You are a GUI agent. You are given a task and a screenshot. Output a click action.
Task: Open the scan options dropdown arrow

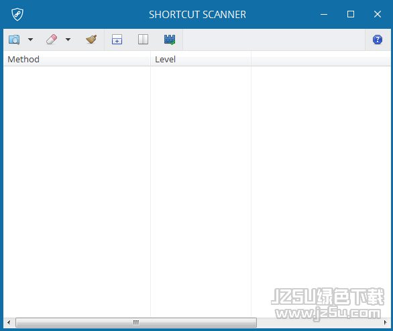(31, 40)
